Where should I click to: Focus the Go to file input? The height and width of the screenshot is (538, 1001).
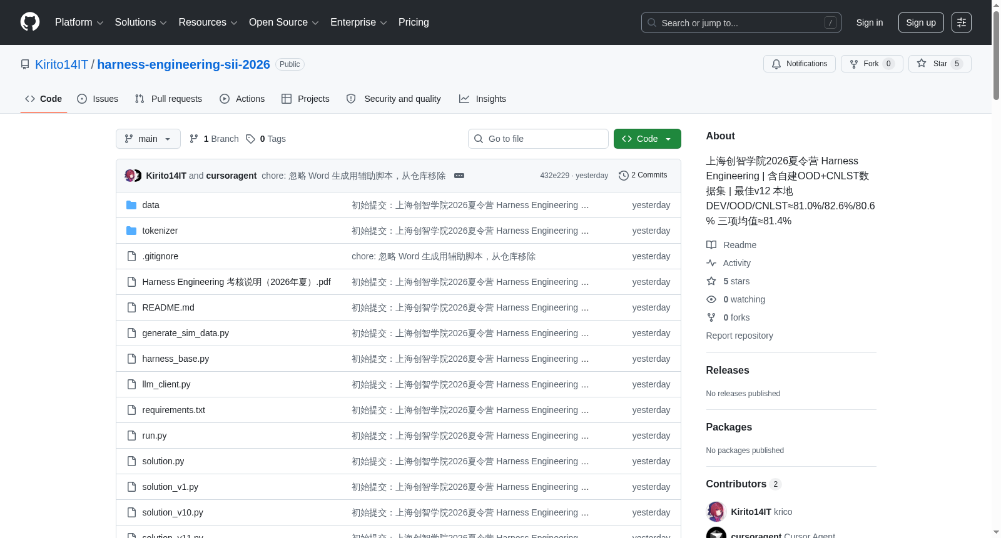(x=538, y=139)
